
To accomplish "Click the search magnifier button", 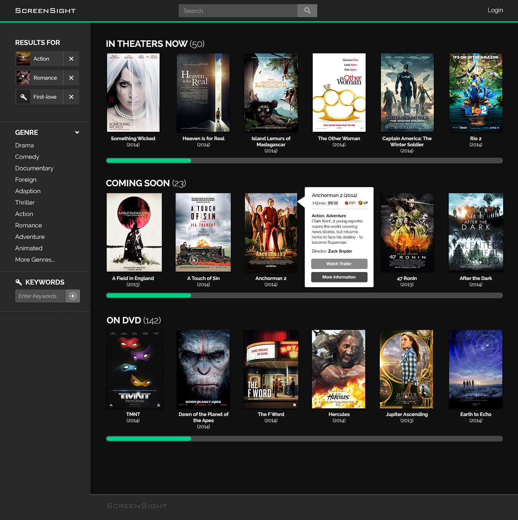I will pos(307,11).
